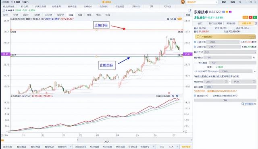This screenshot has width=258, height=149.
Task: Click purple 25.47 price label on left axis
Action: pos(5,54)
